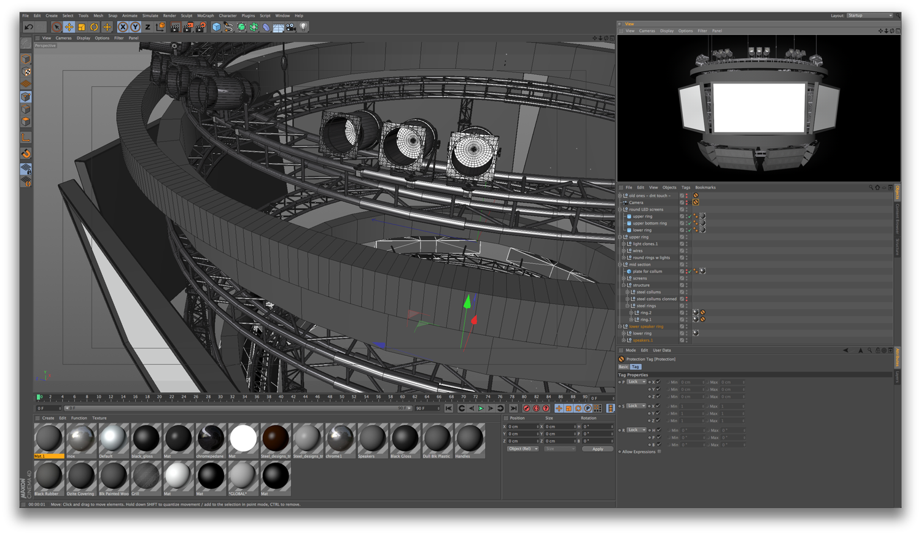Click Position X input field

click(523, 426)
